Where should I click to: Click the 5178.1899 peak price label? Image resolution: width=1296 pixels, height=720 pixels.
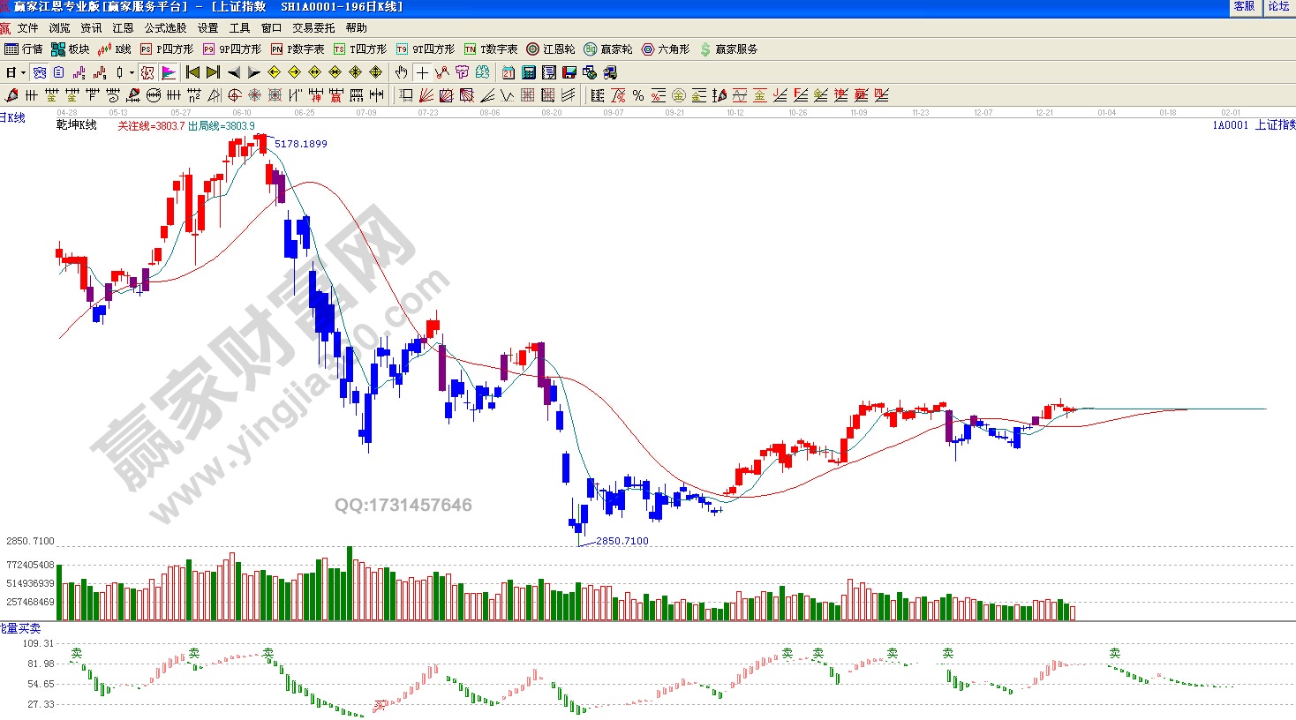coord(300,144)
